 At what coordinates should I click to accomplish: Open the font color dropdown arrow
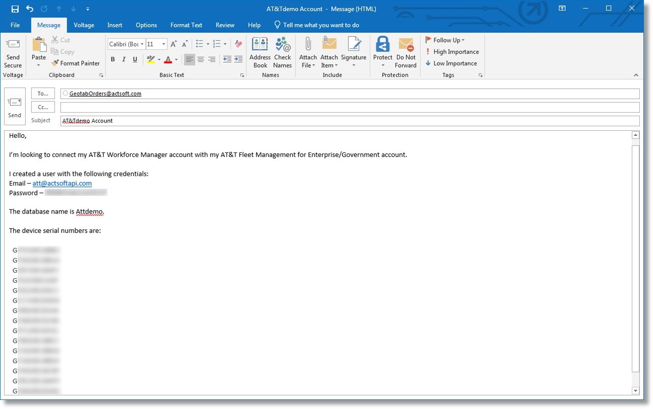(176, 60)
